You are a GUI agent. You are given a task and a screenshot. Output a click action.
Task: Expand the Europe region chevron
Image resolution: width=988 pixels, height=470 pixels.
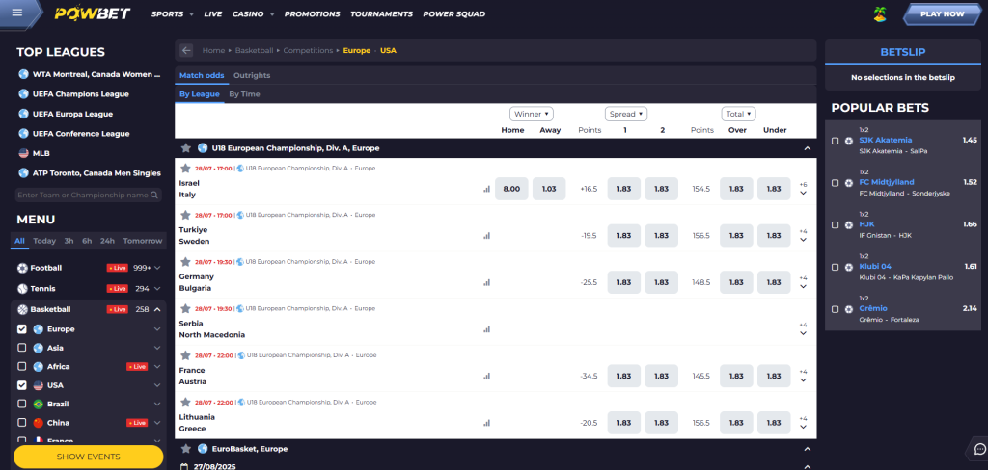click(157, 329)
